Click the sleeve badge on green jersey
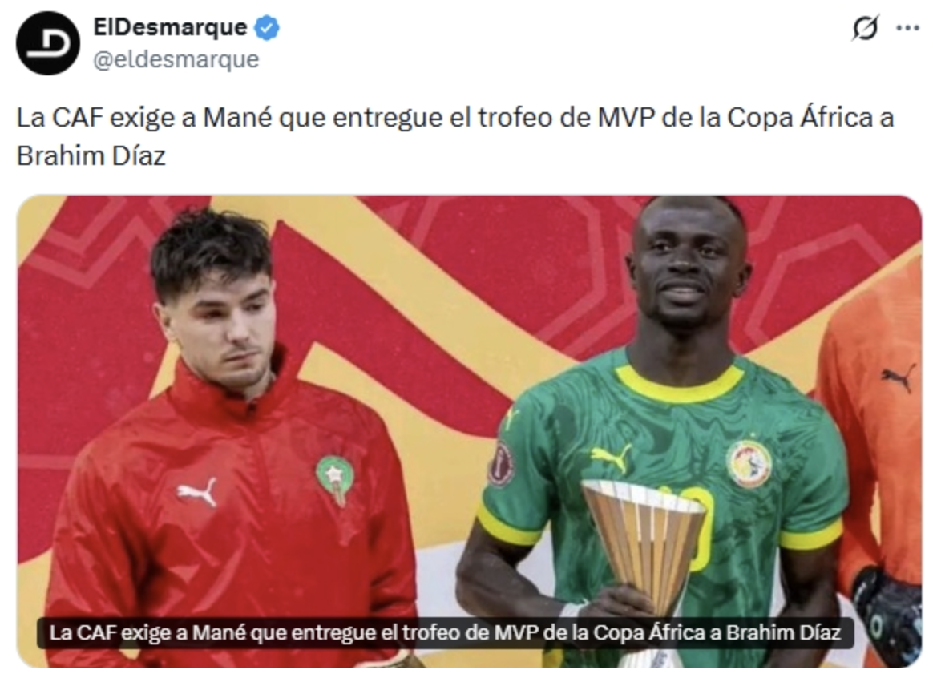Screen dimensions: 933x678 coord(502,464)
